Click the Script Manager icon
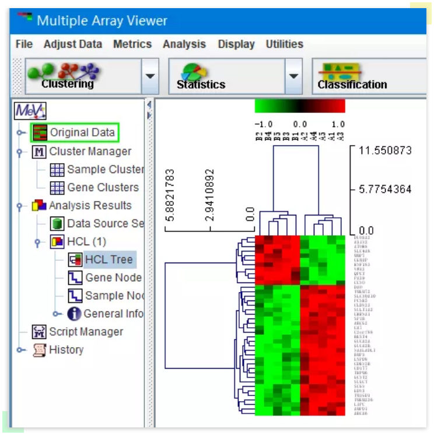This screenshot has width=434, height=435. coord(40,332)
